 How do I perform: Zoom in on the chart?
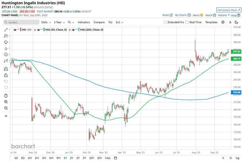point(6,102)
